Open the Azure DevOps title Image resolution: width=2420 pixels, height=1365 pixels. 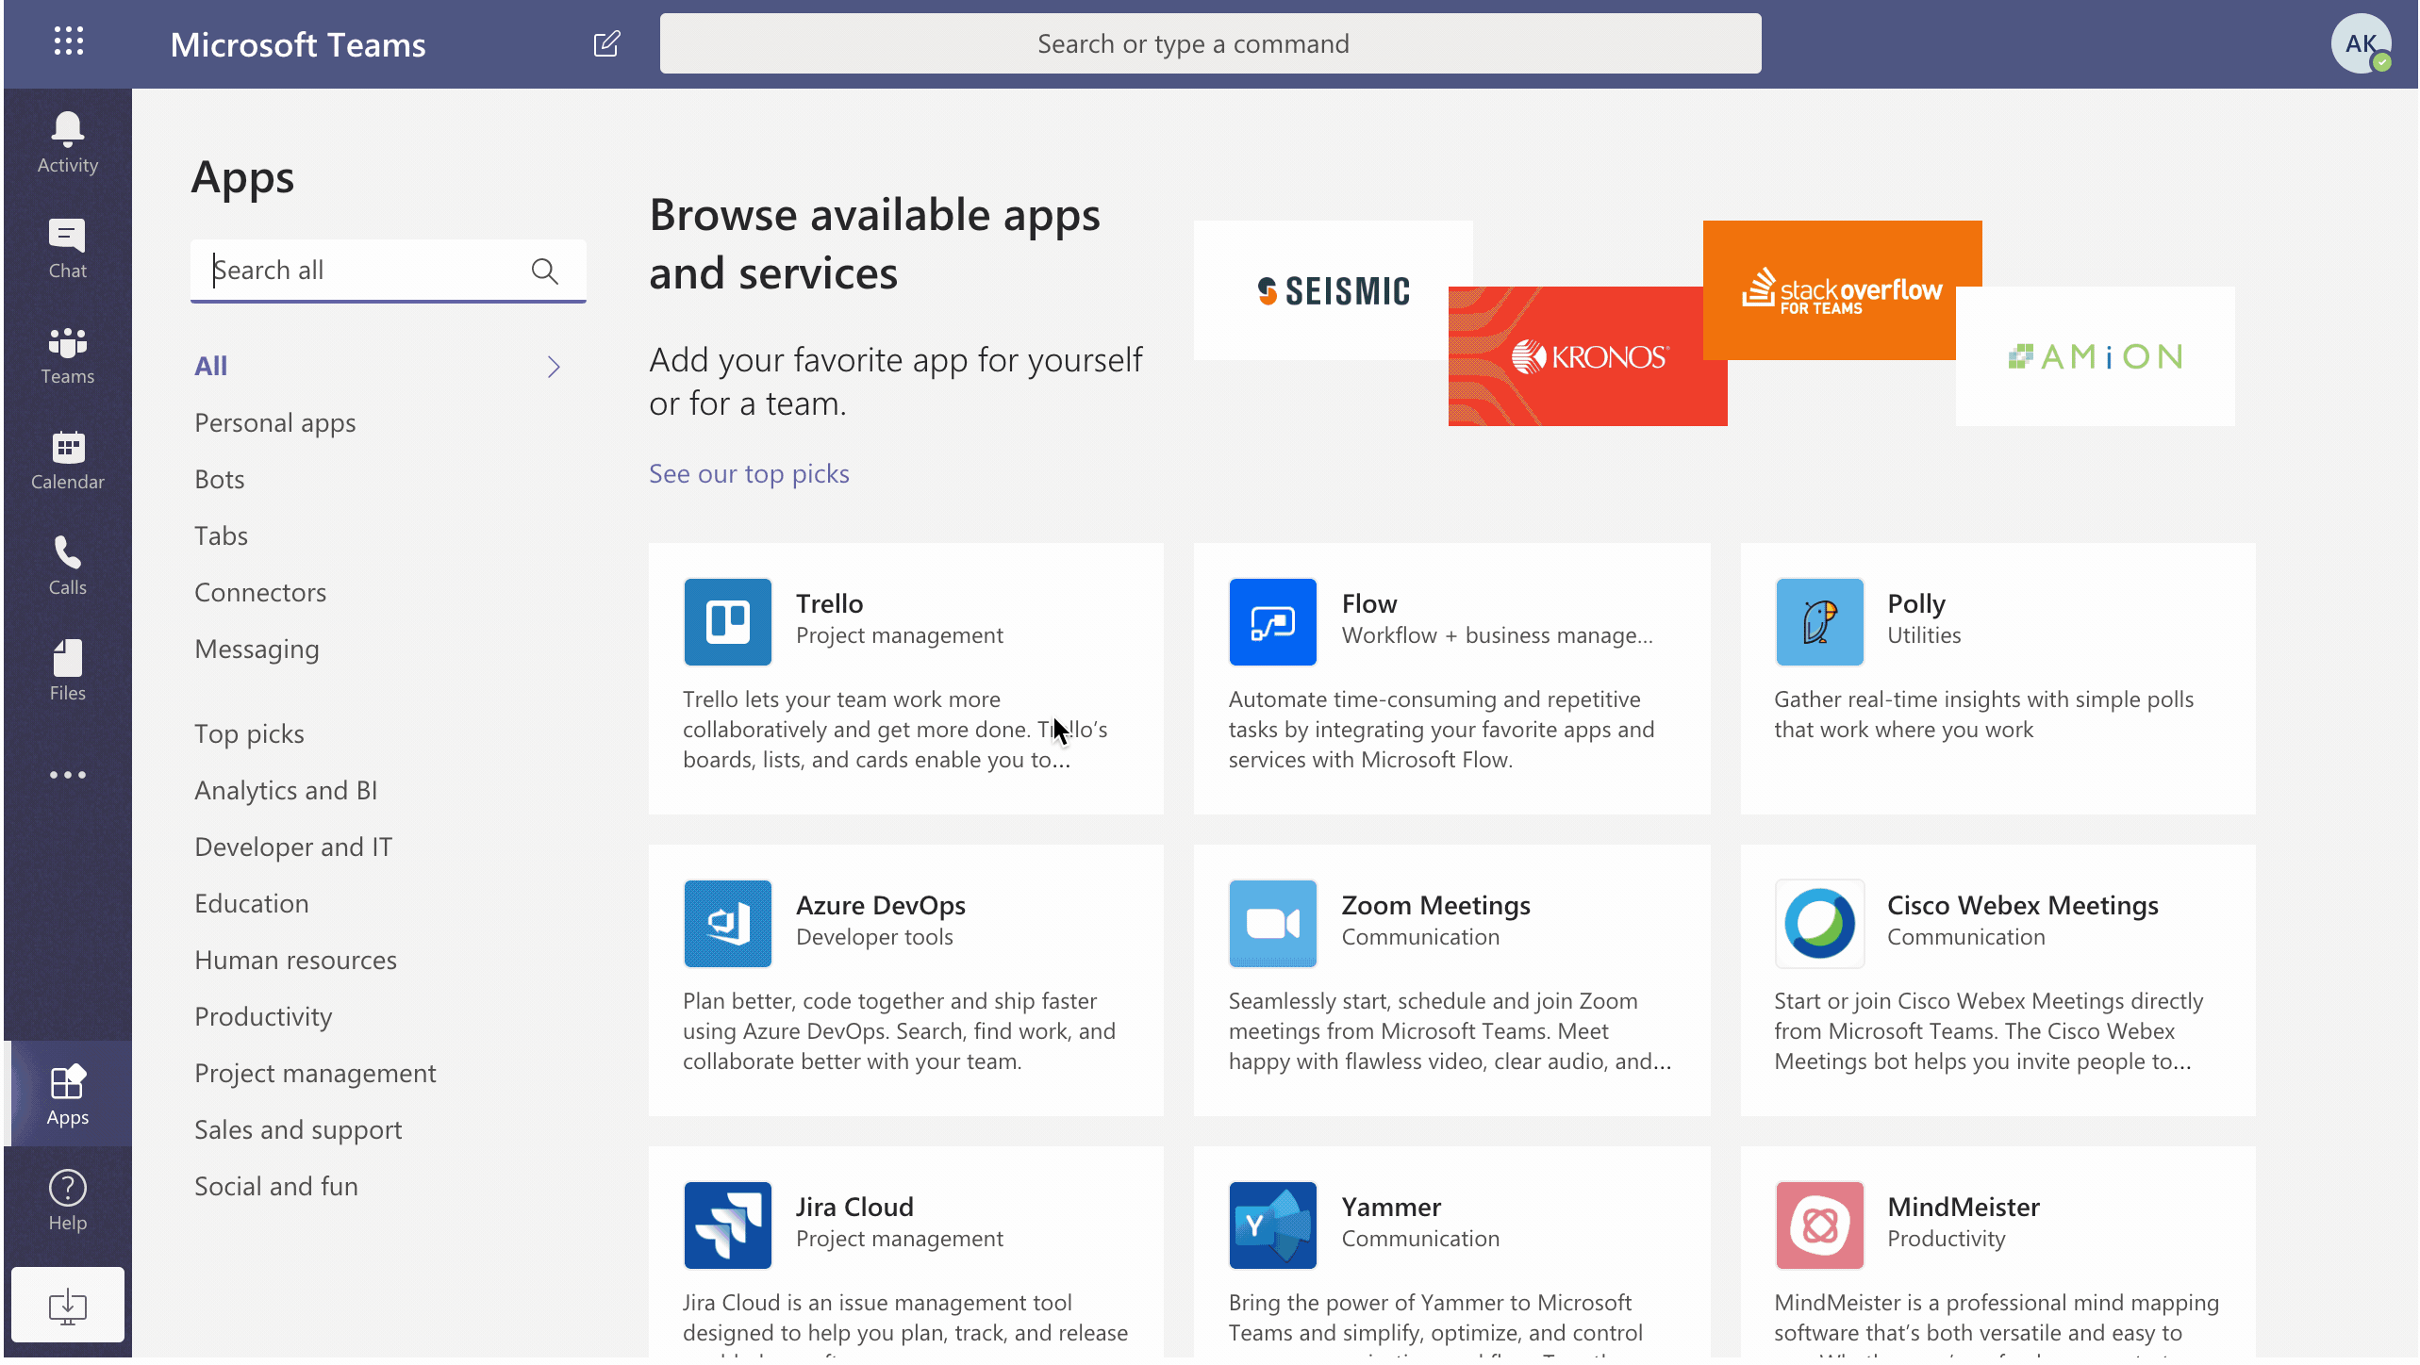tap(880, 906)
